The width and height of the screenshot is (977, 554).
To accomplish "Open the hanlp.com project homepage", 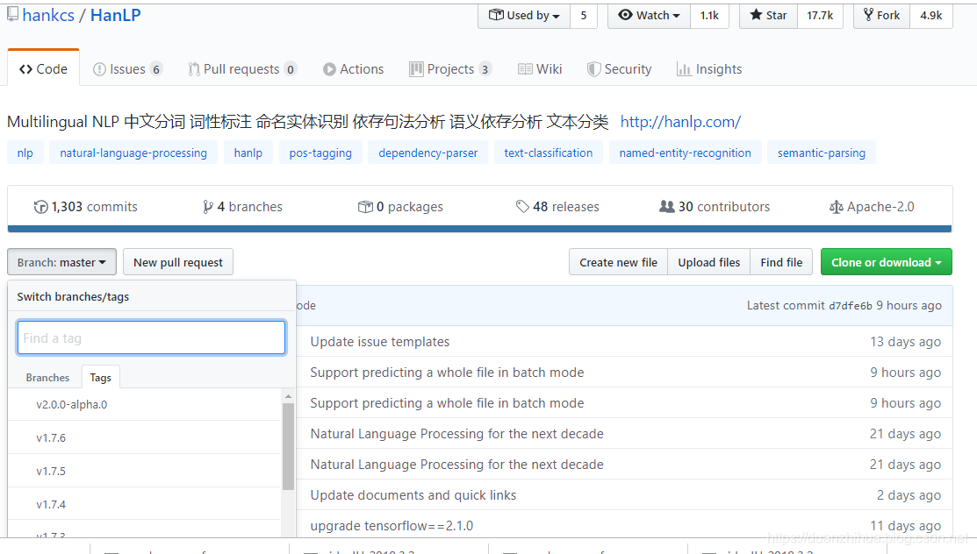I will point(680,122).
